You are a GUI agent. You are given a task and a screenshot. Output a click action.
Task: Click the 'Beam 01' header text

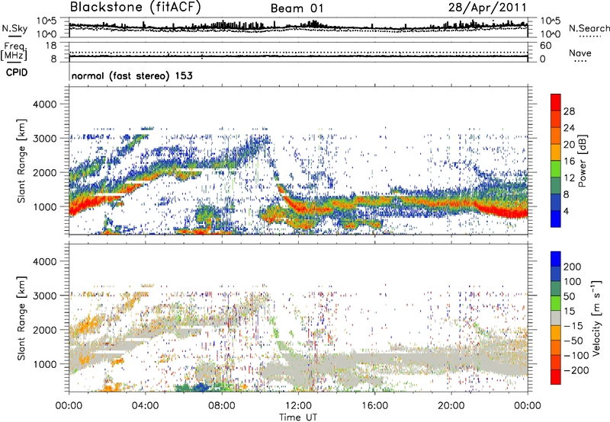(x=297, y=8)
